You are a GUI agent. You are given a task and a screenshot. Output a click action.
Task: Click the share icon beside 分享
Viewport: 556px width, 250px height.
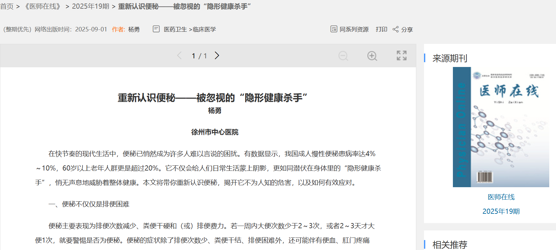point(395,29)
